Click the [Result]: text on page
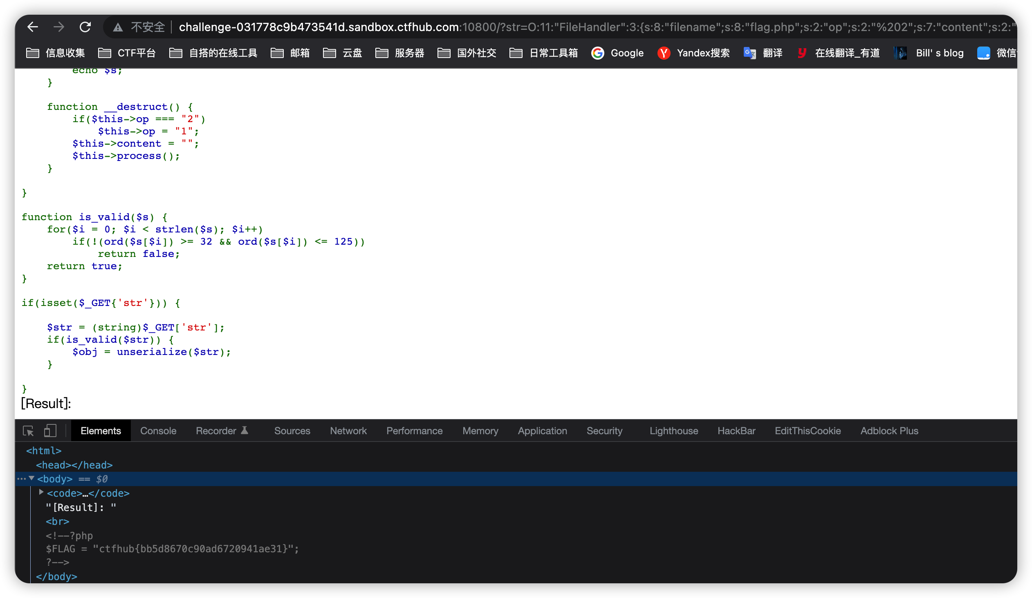Screen dimensions: 1032x598 coord(46,403)
